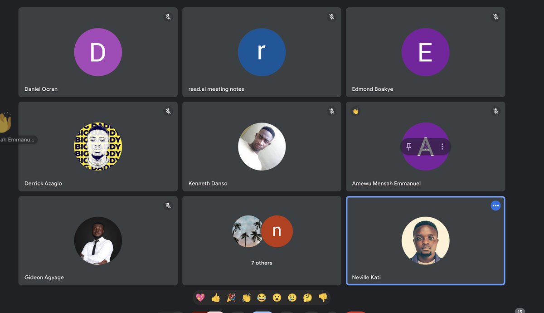Image resolution: width=544 pixels, height=313 pixels.
Task: Click the muted microphone icon on Daniel Ocran's tile
Action: [x=168, y=17]
